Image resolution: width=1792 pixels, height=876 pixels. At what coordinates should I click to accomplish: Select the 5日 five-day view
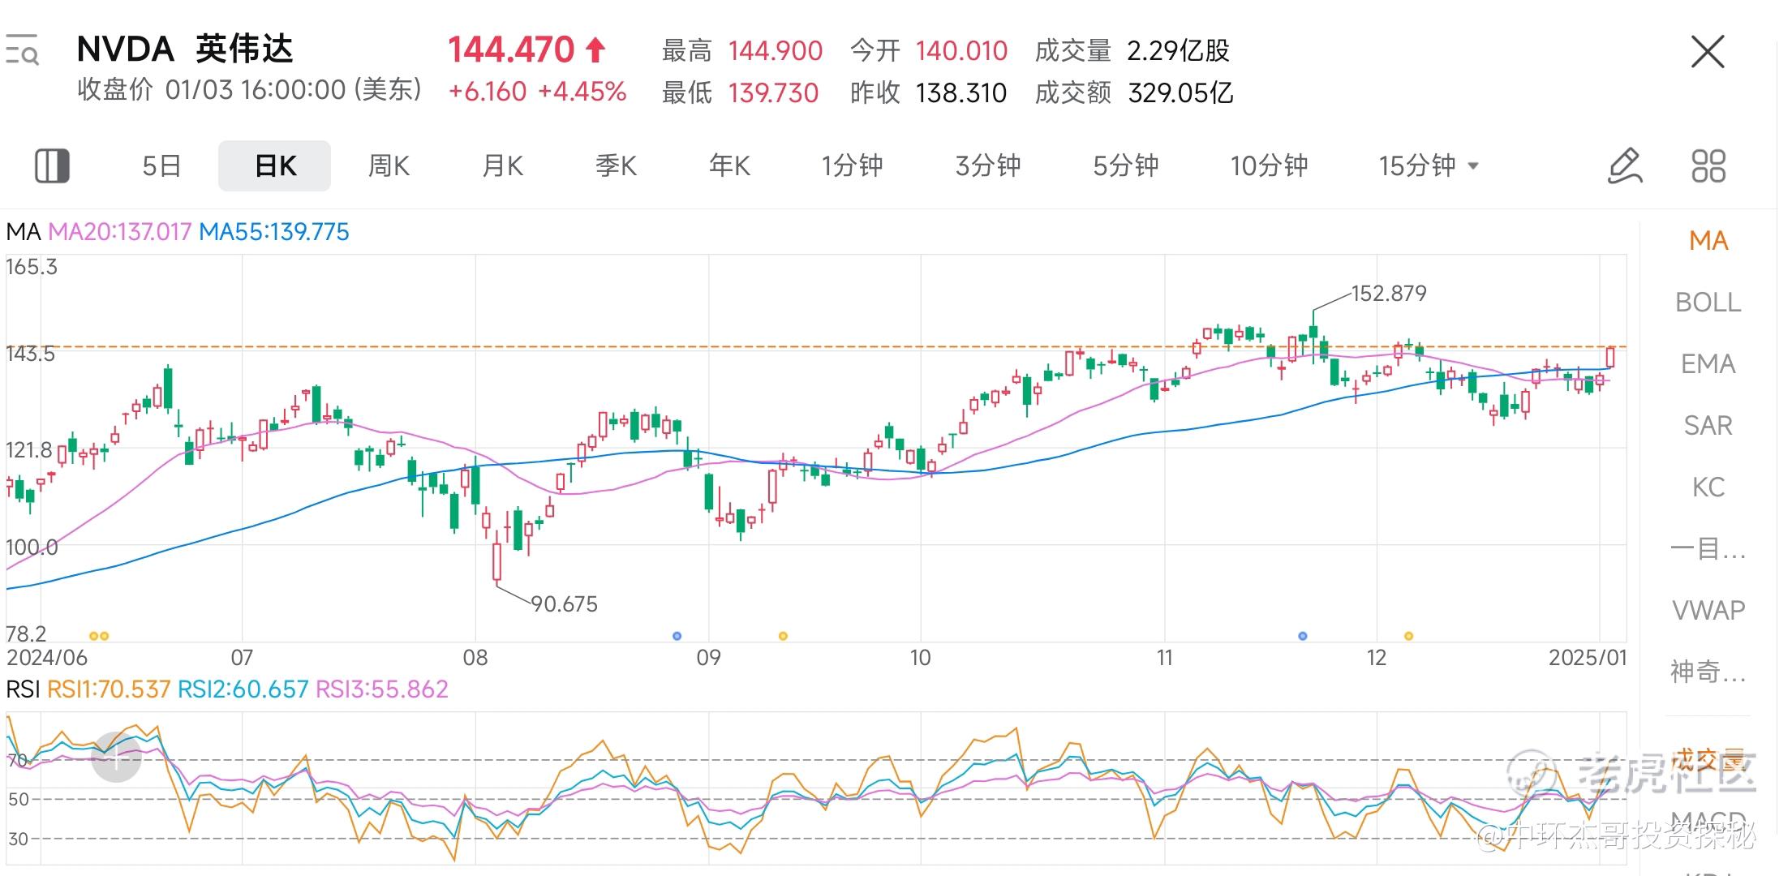[161, 165]
